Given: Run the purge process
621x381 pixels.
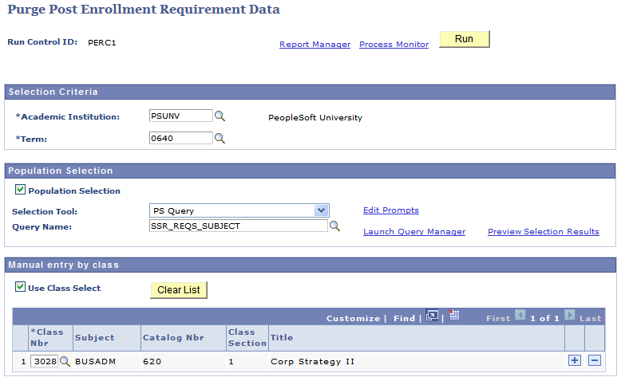Looking at the screenshot, I should [x=465, y=39].
